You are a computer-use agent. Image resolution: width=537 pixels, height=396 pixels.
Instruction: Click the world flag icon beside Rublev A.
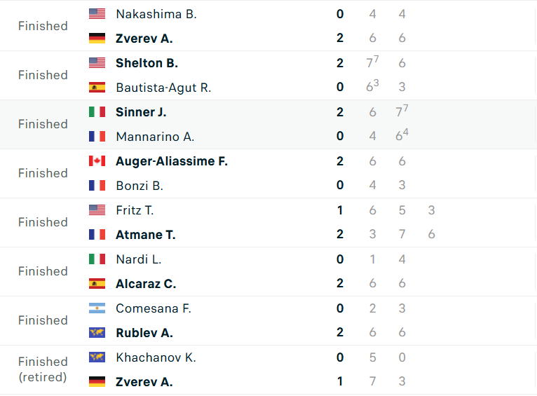coord(97,333)
